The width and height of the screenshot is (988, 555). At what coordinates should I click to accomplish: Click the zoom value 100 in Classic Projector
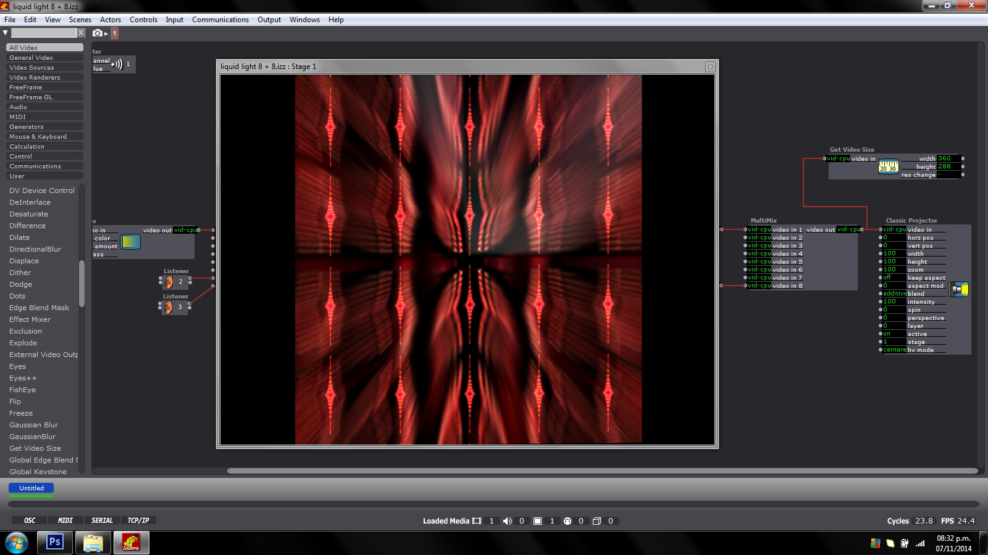point(894,269)
